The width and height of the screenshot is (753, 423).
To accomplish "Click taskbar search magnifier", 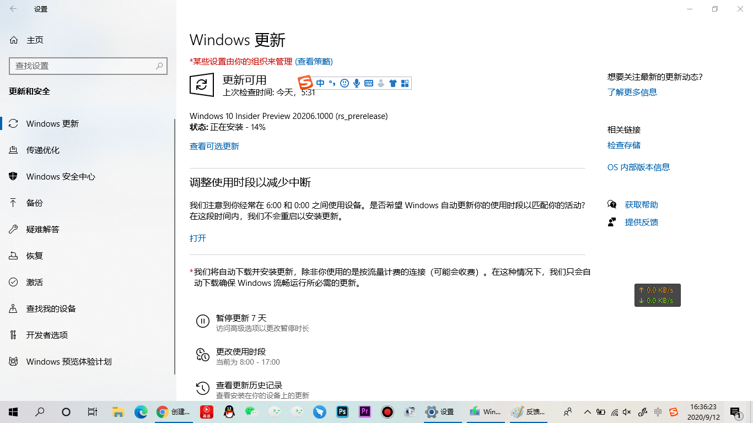I will (x=40, y=411).
